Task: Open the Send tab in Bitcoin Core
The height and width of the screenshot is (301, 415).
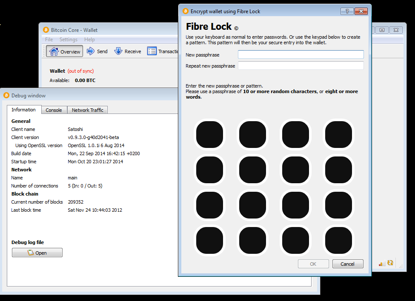Action: click(97, 51)
